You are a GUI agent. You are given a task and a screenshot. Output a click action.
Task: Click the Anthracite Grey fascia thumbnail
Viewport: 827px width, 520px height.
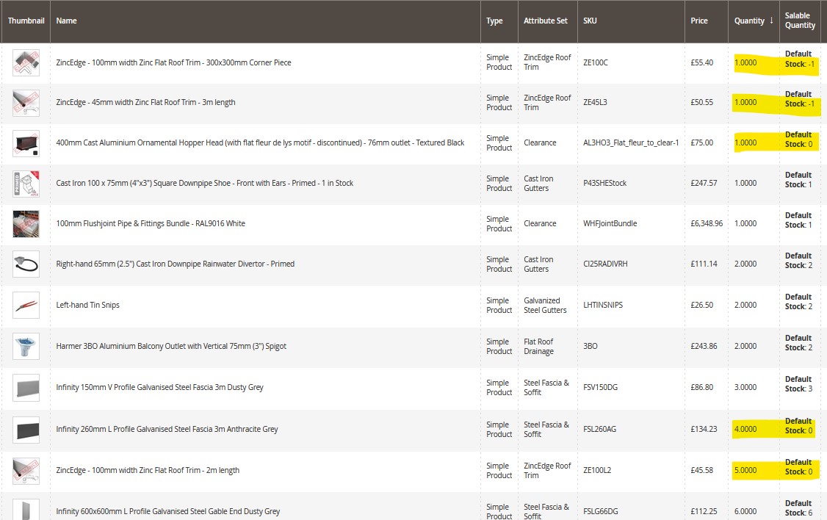click(x=26, y=428)
